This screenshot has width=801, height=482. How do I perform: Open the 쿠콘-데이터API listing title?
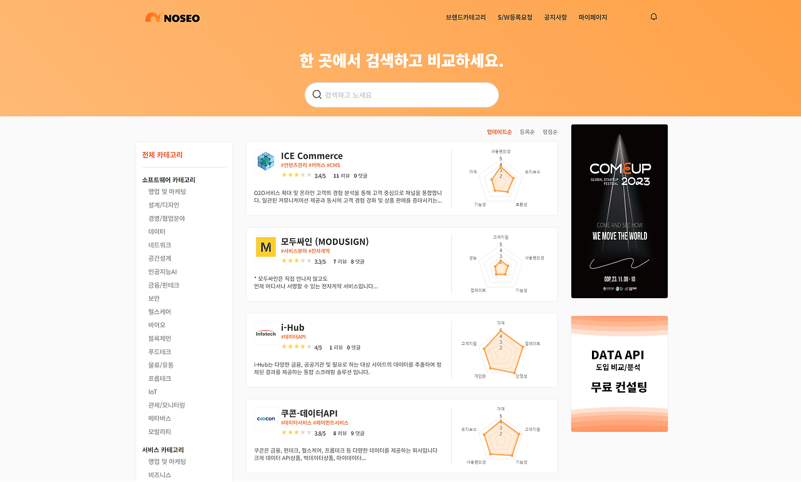point(309,413)
